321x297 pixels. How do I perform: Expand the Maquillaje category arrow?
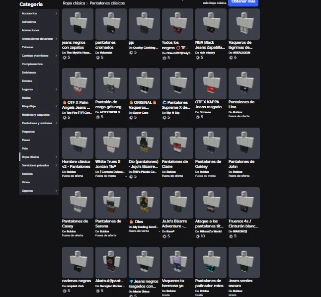56,106
